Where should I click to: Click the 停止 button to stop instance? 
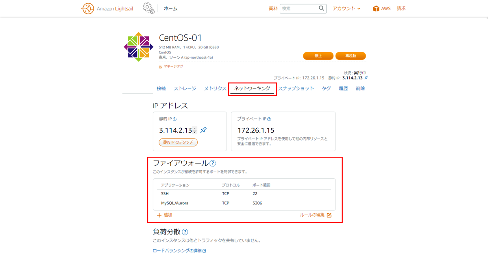[x=318, y=56]
